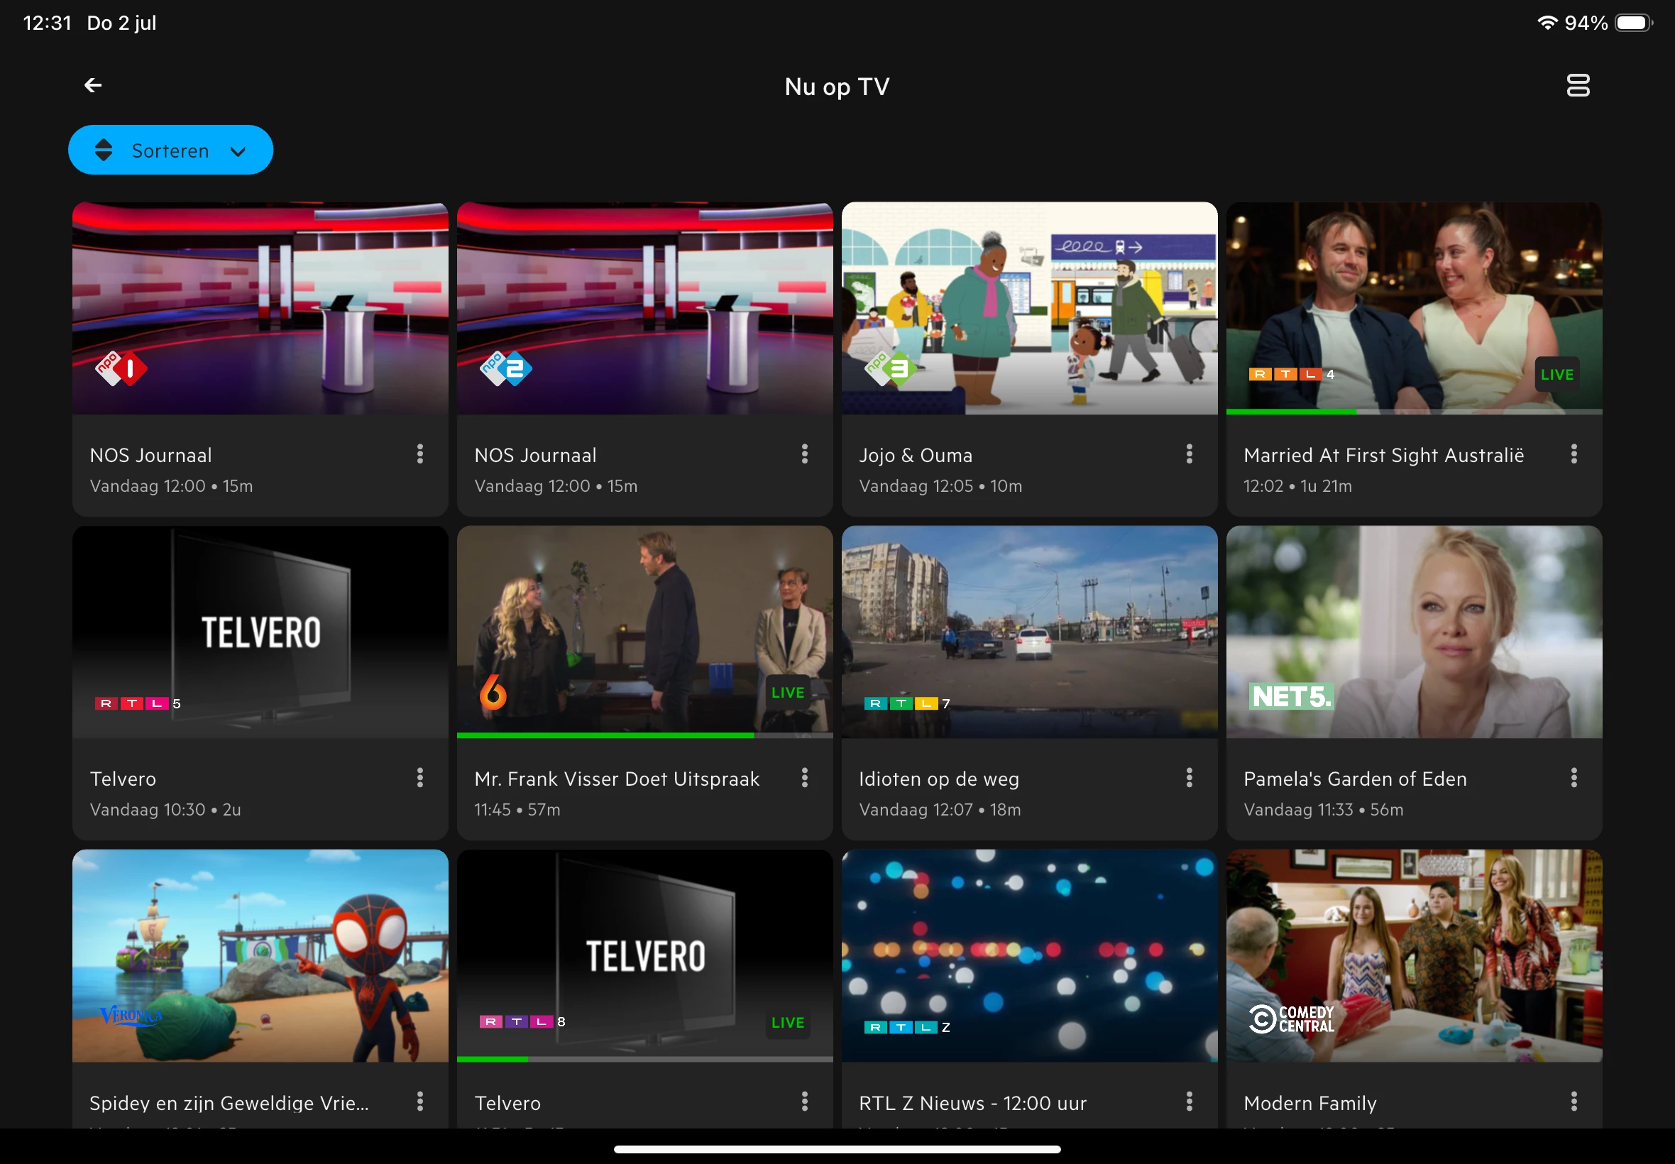Open the Sorteren dropdown
The height and width of the screenshot is (1164, 1675).
tap(170, 150)
